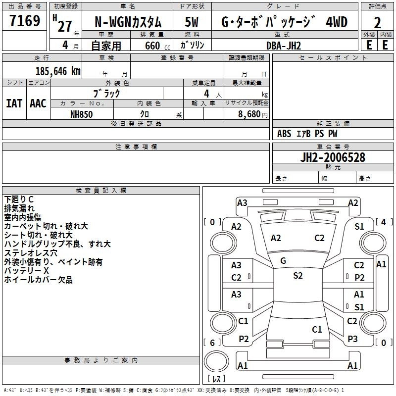This screenshot has width=396, height=396.
Task: Select mileage 185,646 km
Action: click(58, 71)
